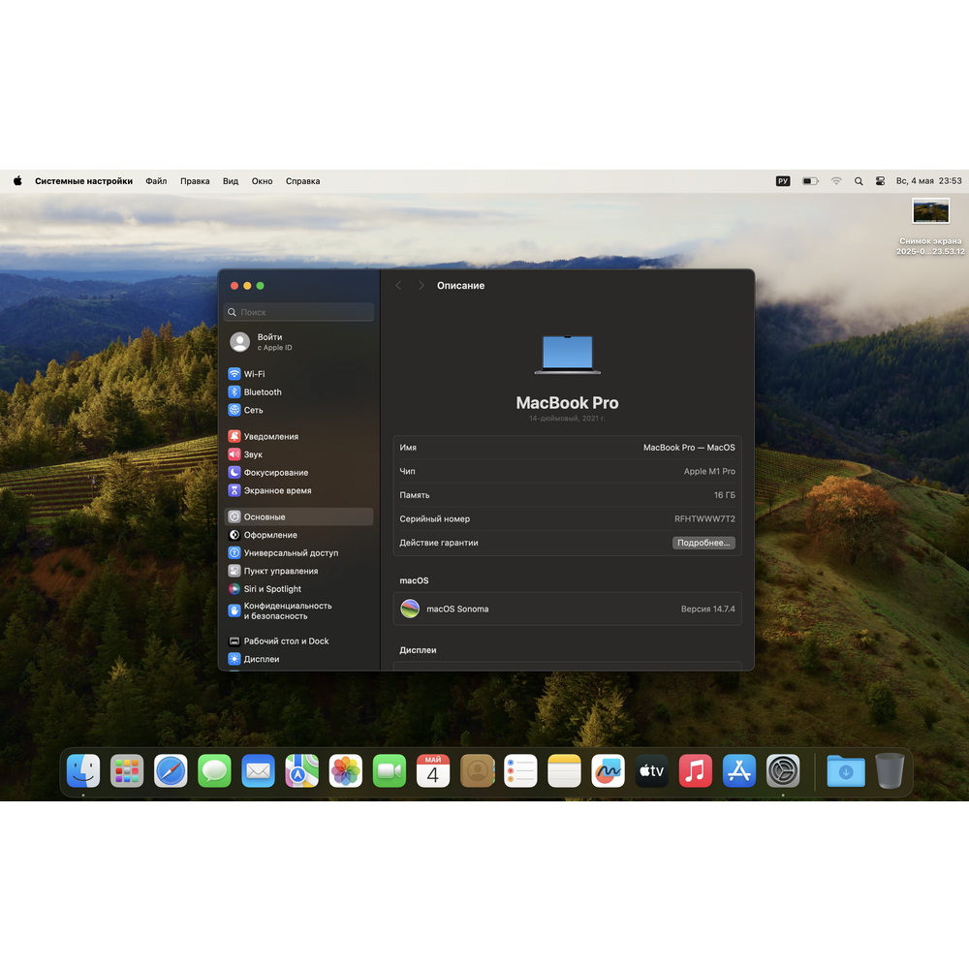Select Снимок экрана file on desktop
The image size is (969, 969).
(930, 226)
